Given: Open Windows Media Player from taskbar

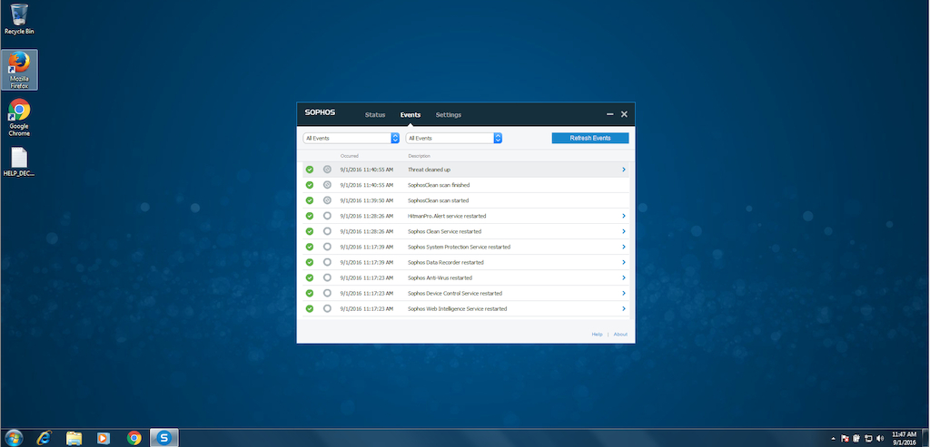Looking at the screenshot, I should coord(104,438).
